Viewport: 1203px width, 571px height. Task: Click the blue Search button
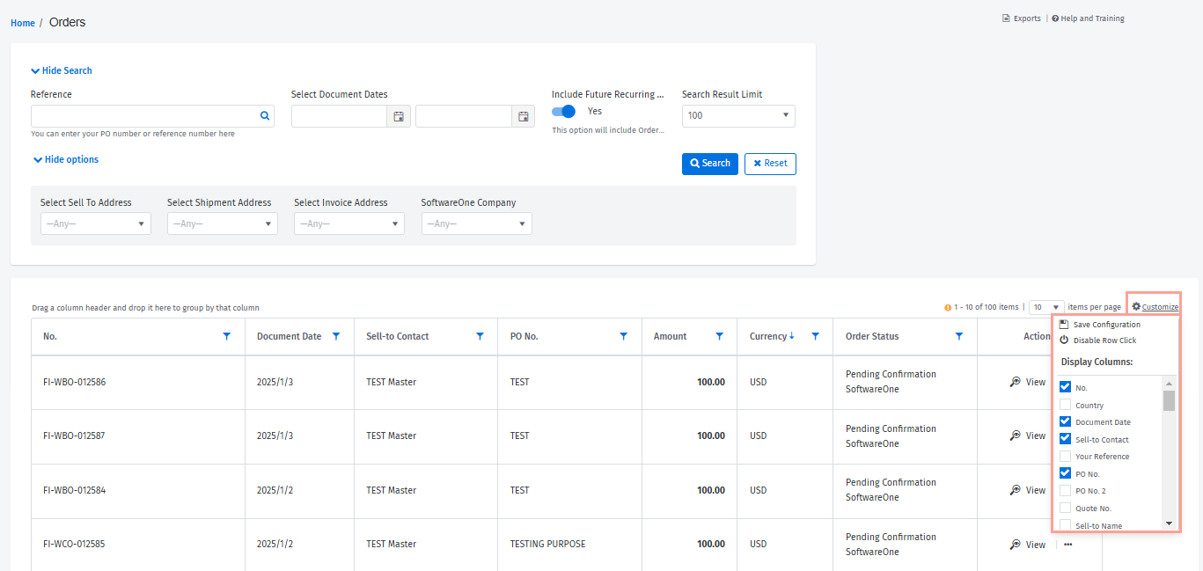click(x=709, y=164)
